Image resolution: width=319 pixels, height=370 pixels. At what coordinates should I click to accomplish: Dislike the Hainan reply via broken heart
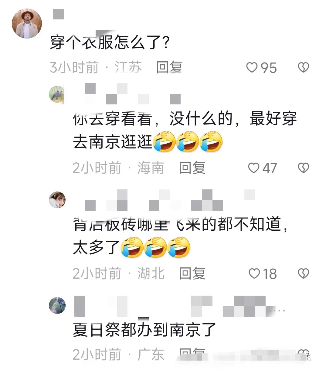pyautogui.click(x=303, y=168)
